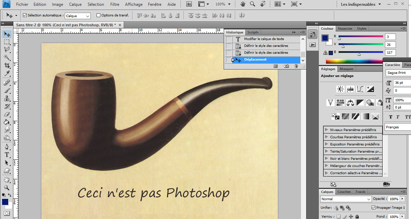The width and height of the screenshot is (411, 219).
Task: Select the Spot Healing Brush tool
Action: tap(7, 83)
